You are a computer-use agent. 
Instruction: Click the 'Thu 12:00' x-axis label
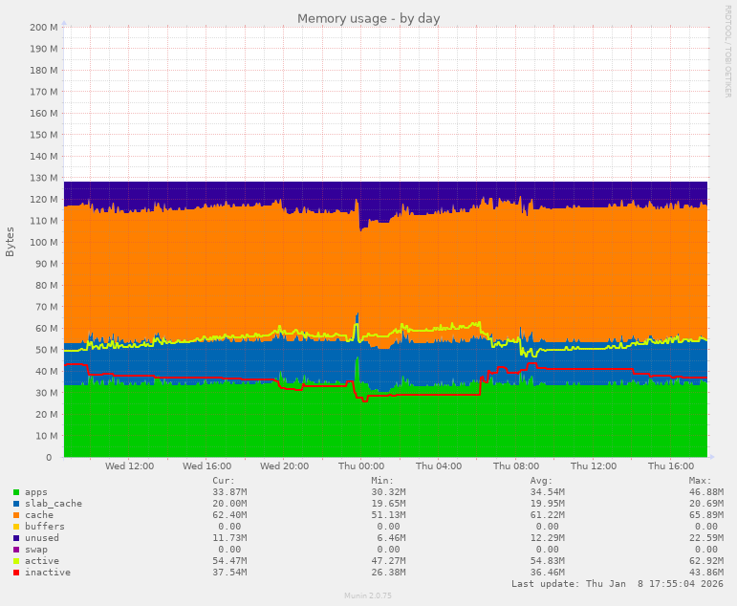click(x=594, y=465)
